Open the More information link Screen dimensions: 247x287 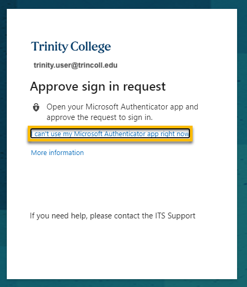pos(57,152)
